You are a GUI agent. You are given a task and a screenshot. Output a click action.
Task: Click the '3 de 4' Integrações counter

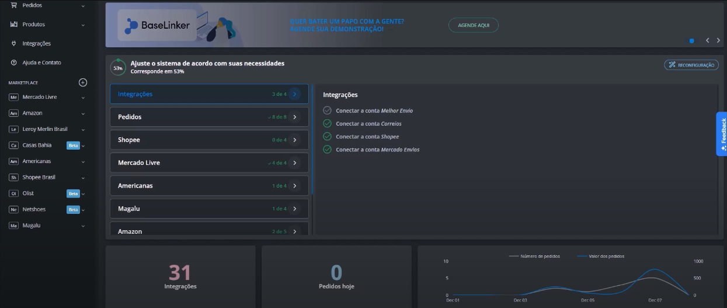(279, 94)
